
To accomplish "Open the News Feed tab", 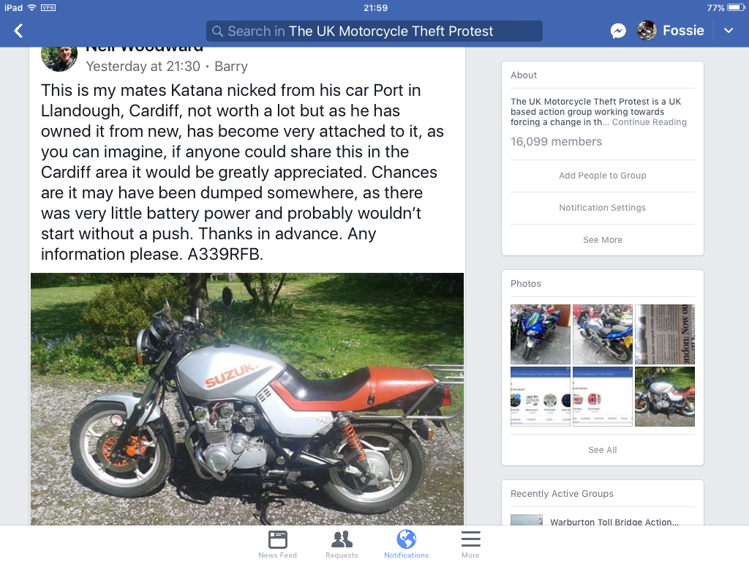I will (277, 544).
